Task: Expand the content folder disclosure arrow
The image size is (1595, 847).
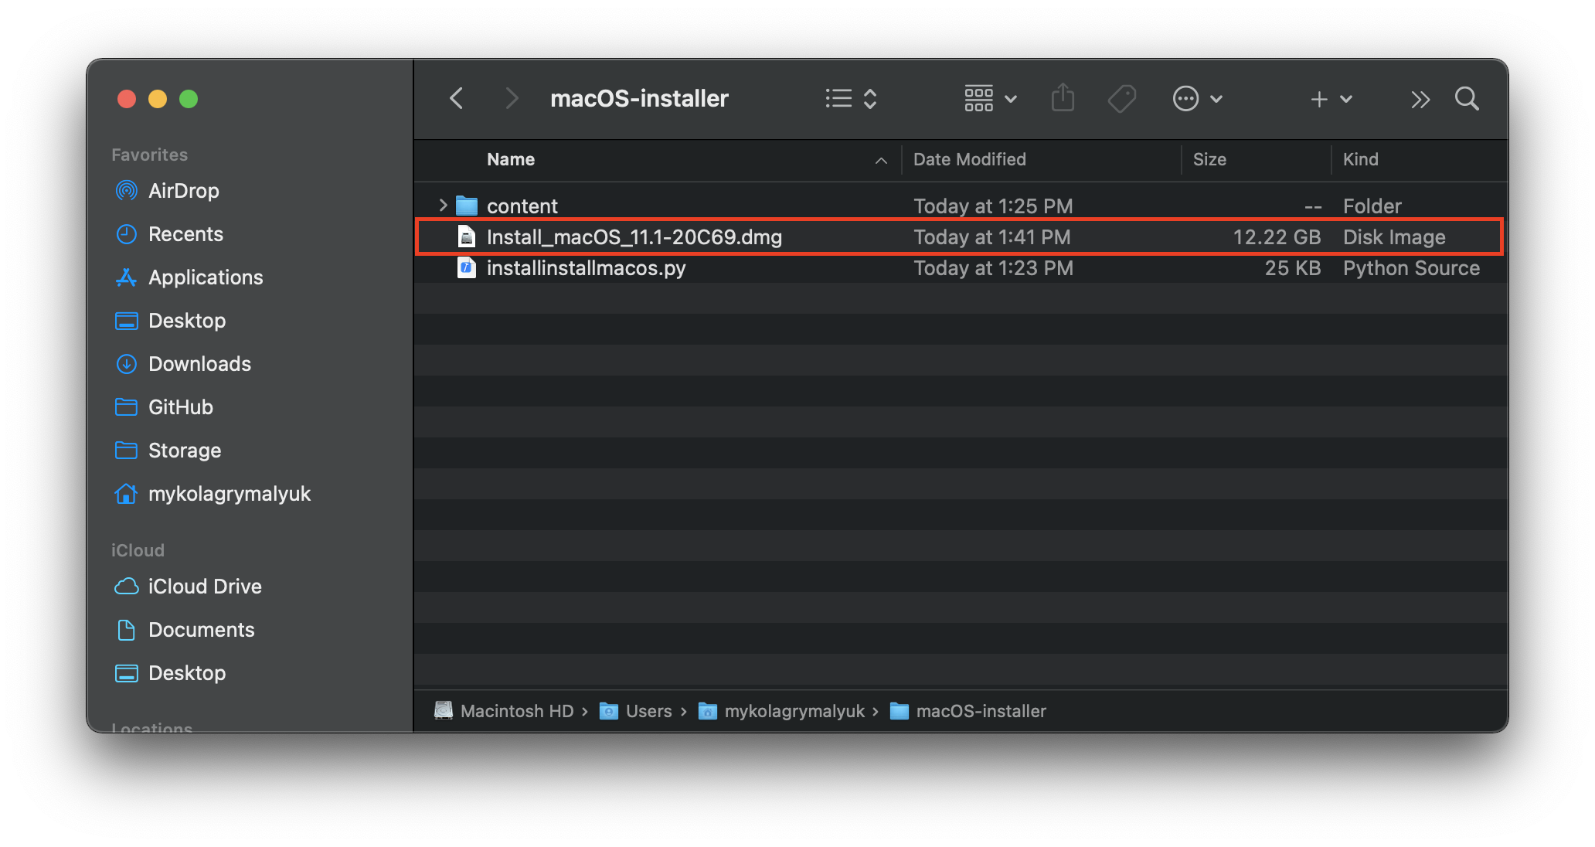Action: coord(443,206)
